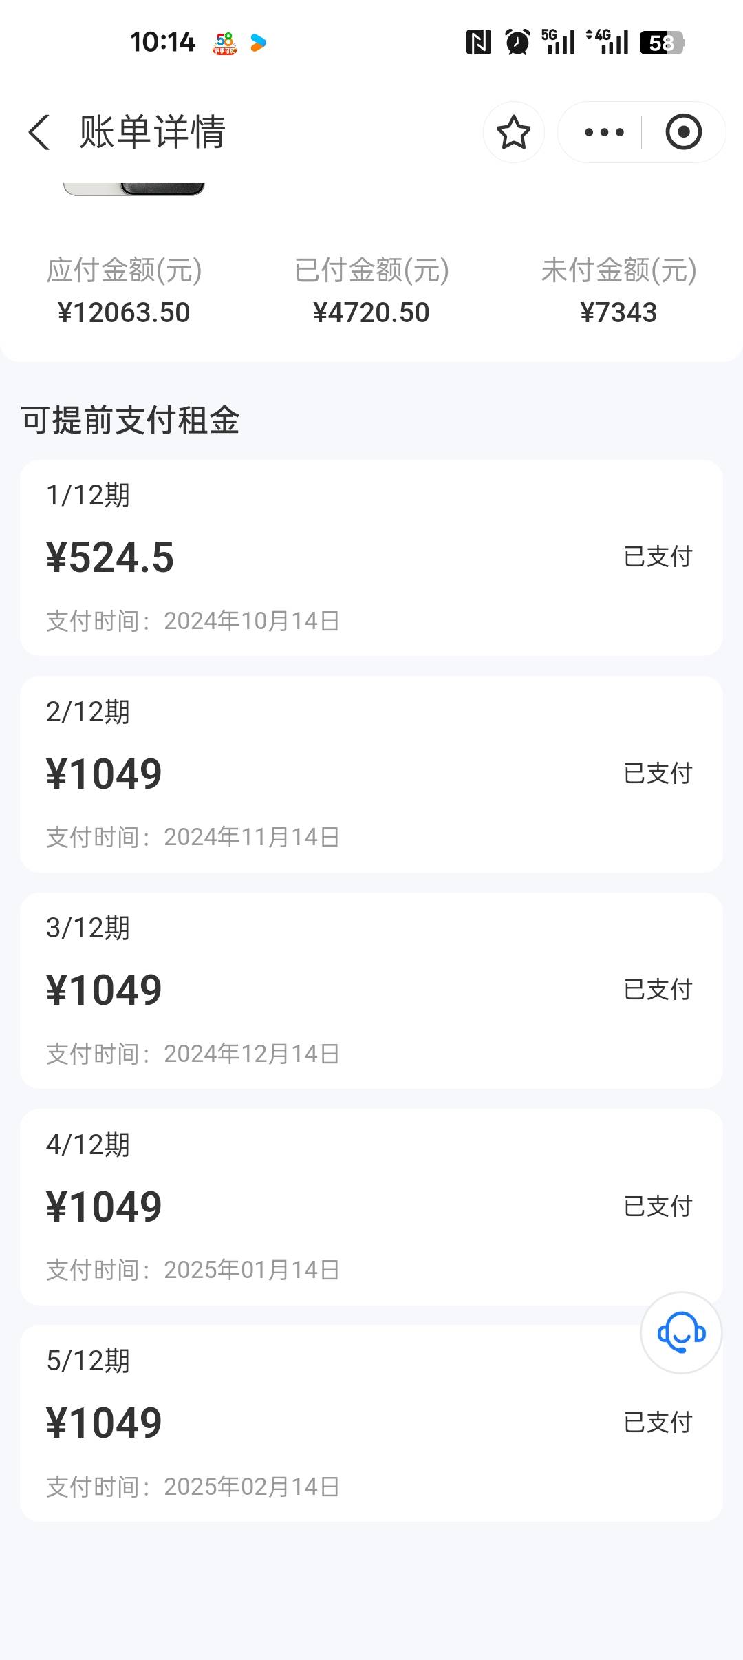743x1660 pixels.
Task: Tap the 可提前支付租金 section heading
Action: pos(131,420)
